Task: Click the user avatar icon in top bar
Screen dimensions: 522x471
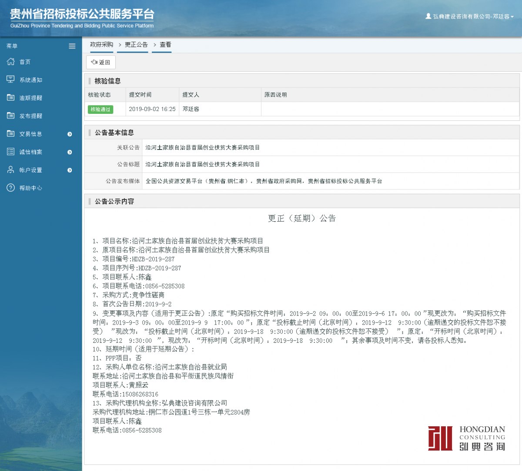Action: pos(428,17)
